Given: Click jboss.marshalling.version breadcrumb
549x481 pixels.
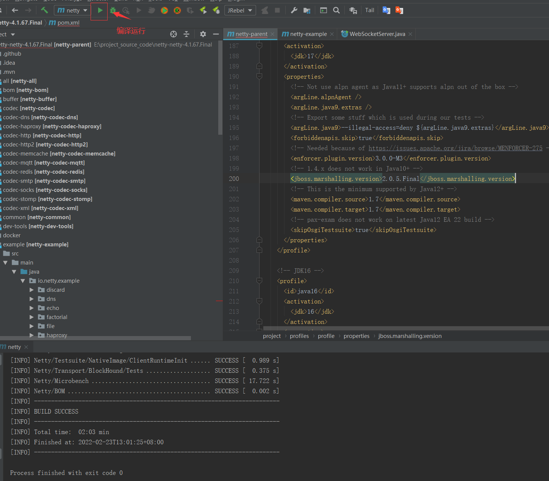Looking at the screenshot, I should (x=410, y=336).
